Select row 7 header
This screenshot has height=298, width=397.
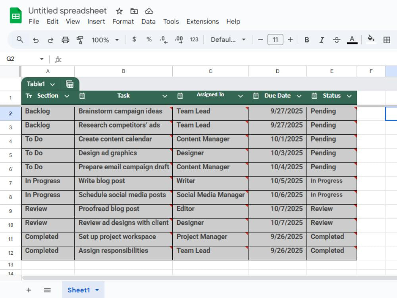pyautogui.click(x=10, y=183)
